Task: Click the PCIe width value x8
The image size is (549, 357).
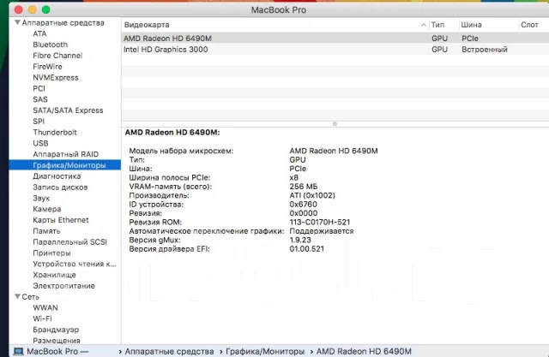Action: (293, 177)
